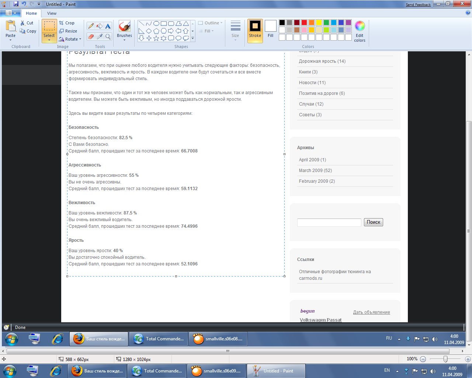This screenshot has width=472, height=378.
Task: Select the Eraser tool
Action: click(91, 37)
